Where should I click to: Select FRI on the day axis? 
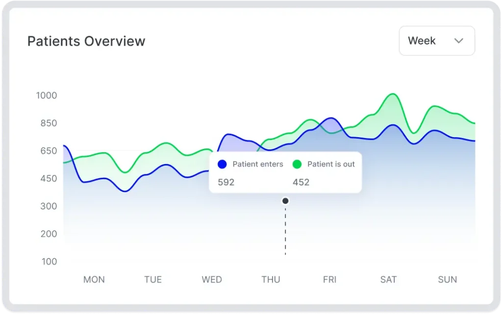(330, 280)
